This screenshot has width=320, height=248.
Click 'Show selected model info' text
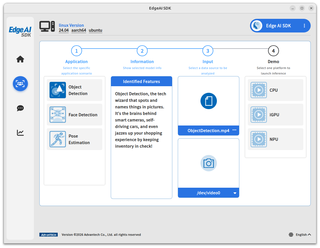(142, 68)
